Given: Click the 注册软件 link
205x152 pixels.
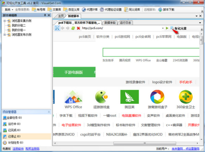Looking at the screenshot, I should (18, 149).
